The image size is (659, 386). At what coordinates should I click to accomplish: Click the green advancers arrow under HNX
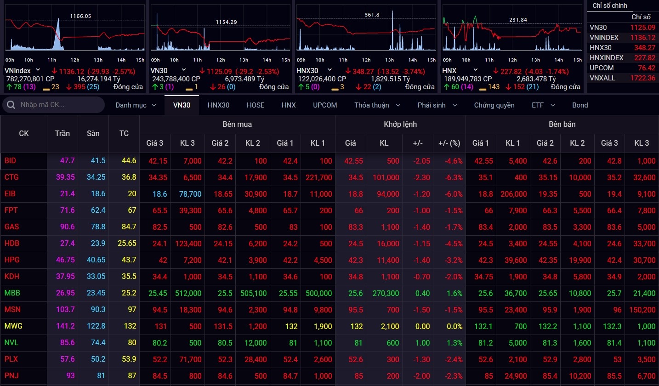(445, 87)
